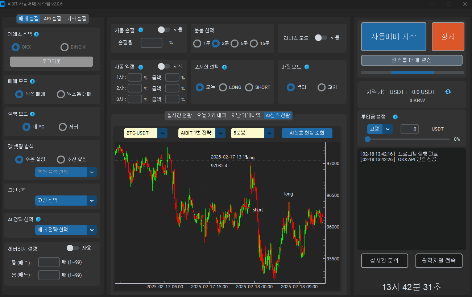Refresh the 체결가능 USDT balance
The image size is (472, 297).
click(x=448, y=92)
